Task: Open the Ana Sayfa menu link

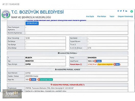Action: (90, 16)
